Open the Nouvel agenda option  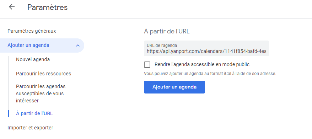[x=33, y=59]
